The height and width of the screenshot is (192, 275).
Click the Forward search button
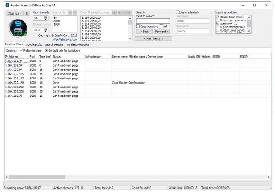pos(162,32)
